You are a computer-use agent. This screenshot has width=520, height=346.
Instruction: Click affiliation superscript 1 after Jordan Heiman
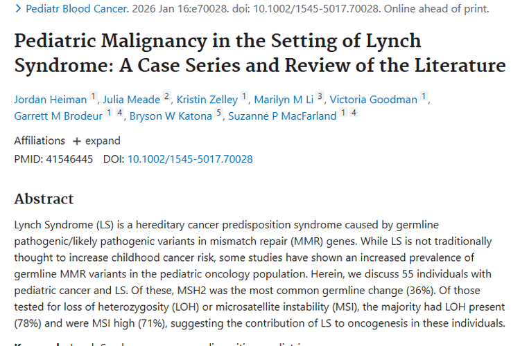[x=93, y=97]
